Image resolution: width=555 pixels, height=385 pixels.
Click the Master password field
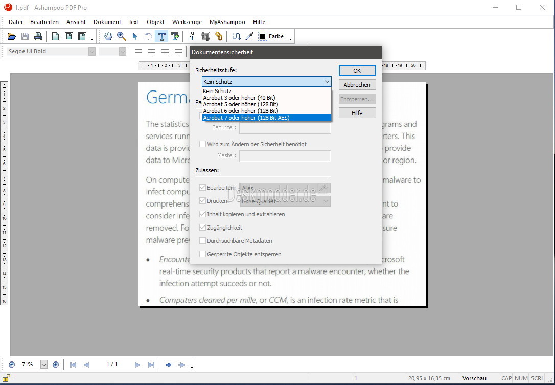[x=285, y=156]
